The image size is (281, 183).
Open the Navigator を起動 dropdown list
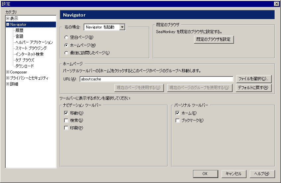[x=122, y=27]
